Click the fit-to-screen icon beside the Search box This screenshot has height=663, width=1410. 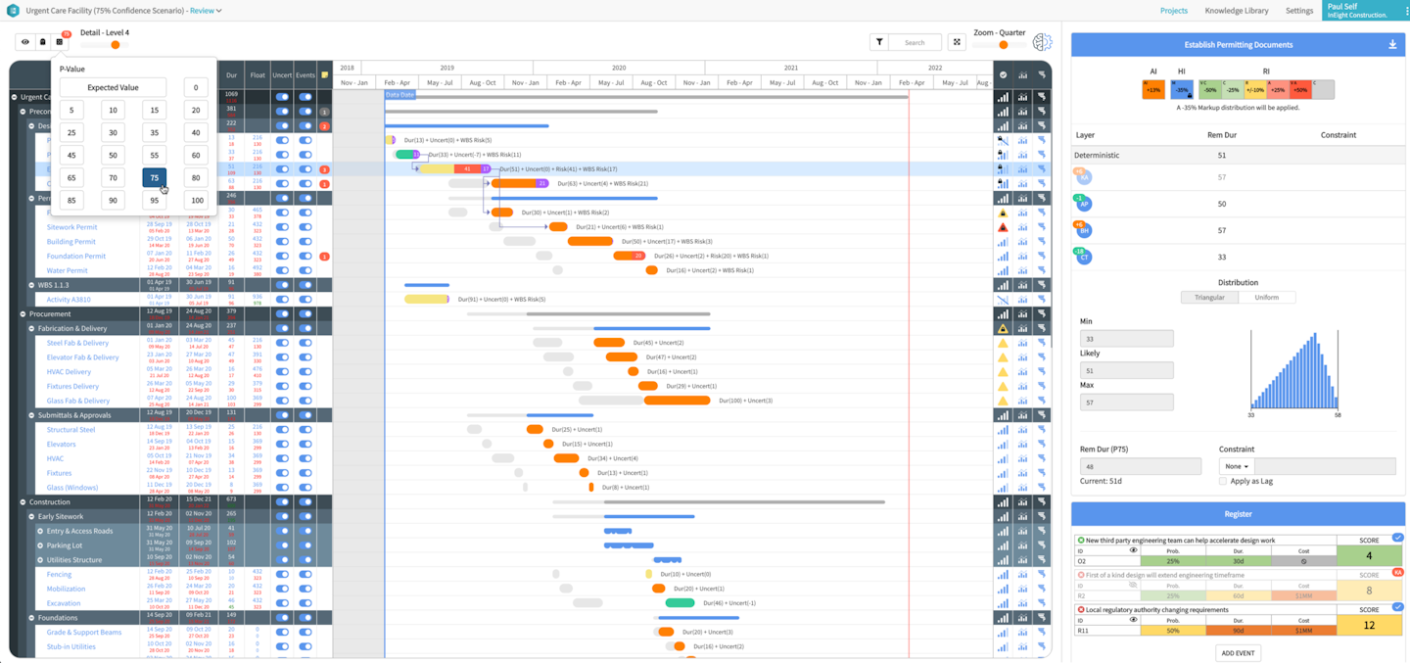point(957,41)
